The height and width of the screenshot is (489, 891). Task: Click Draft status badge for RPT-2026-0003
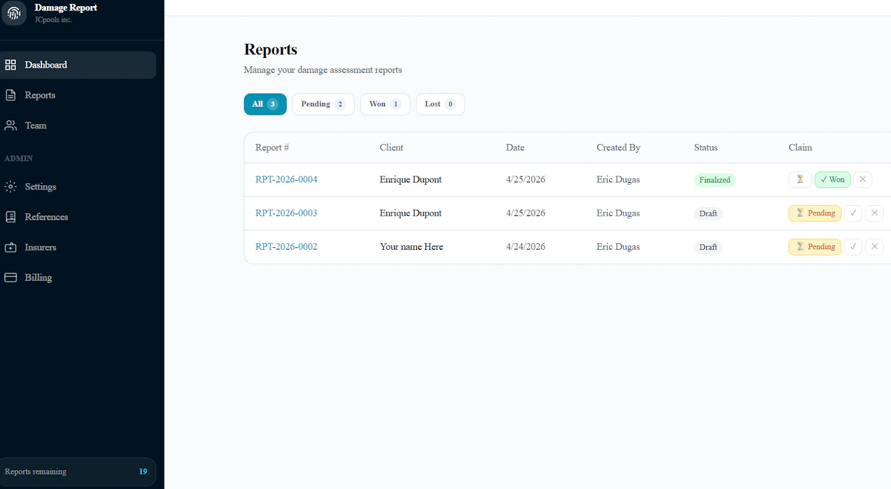[x=708, y=214]
